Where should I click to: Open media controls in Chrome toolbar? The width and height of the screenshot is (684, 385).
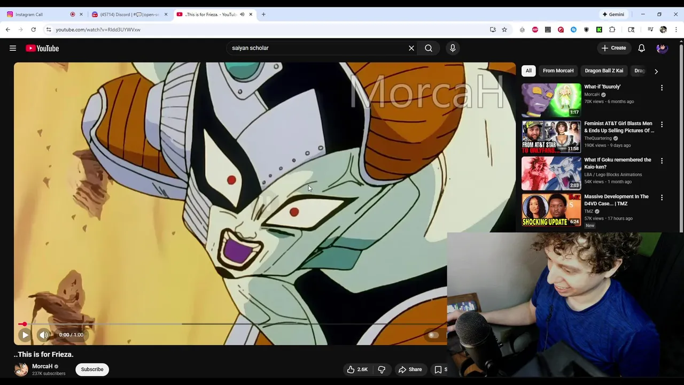pyautogui.click(x=650, y=29)
